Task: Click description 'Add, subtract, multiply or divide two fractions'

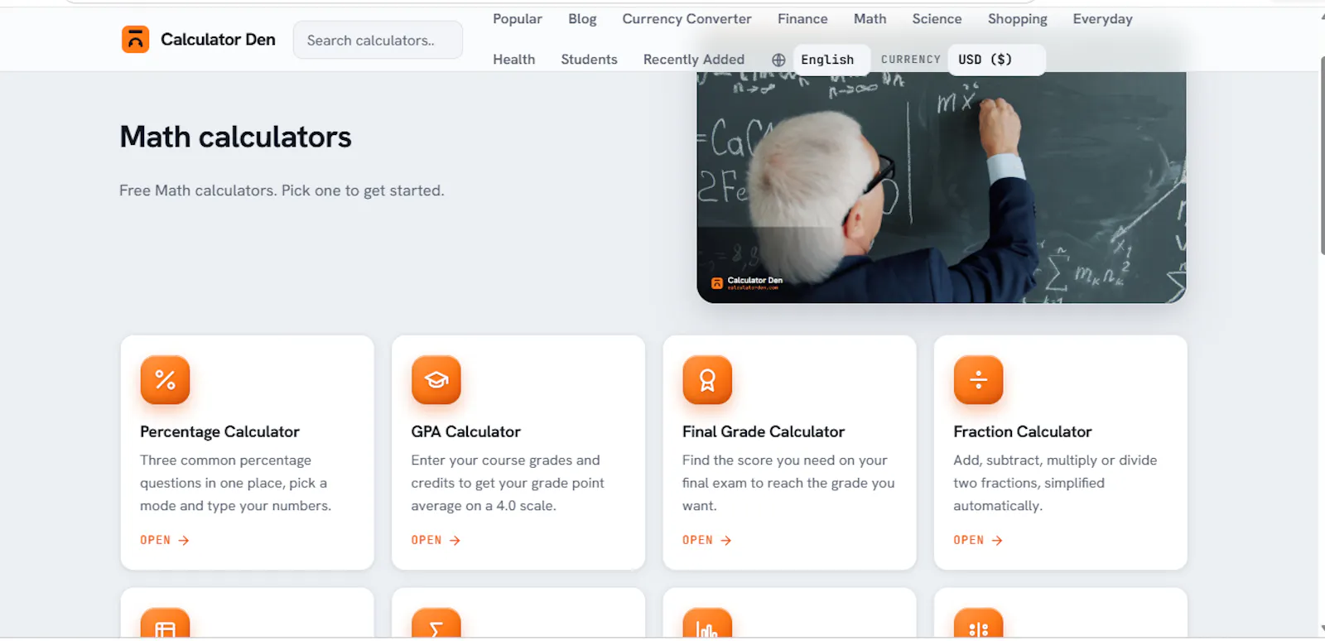Action: coord(1055,483)
